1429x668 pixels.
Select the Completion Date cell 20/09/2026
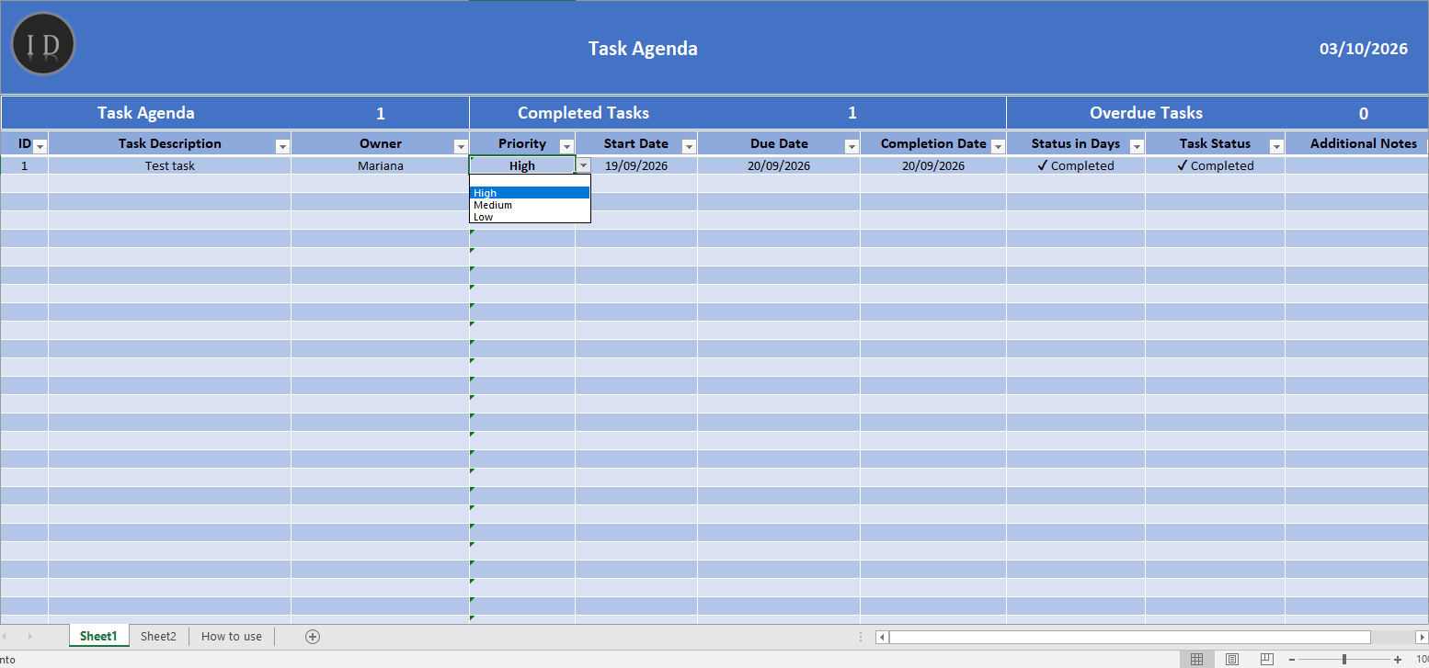coord(933,166)
